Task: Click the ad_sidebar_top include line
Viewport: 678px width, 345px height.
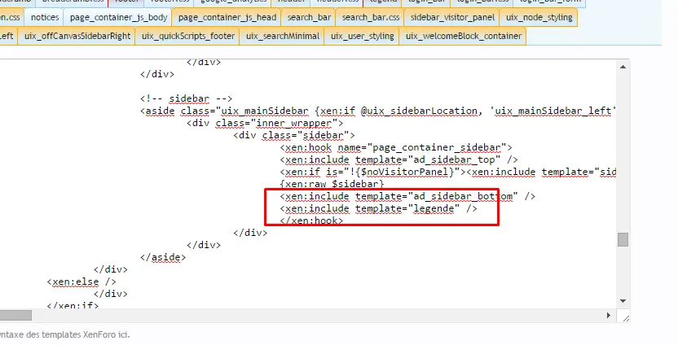Action: [398, 159]
